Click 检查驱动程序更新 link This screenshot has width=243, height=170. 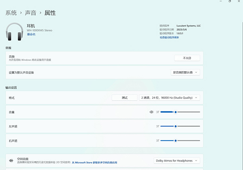[174, 37]
